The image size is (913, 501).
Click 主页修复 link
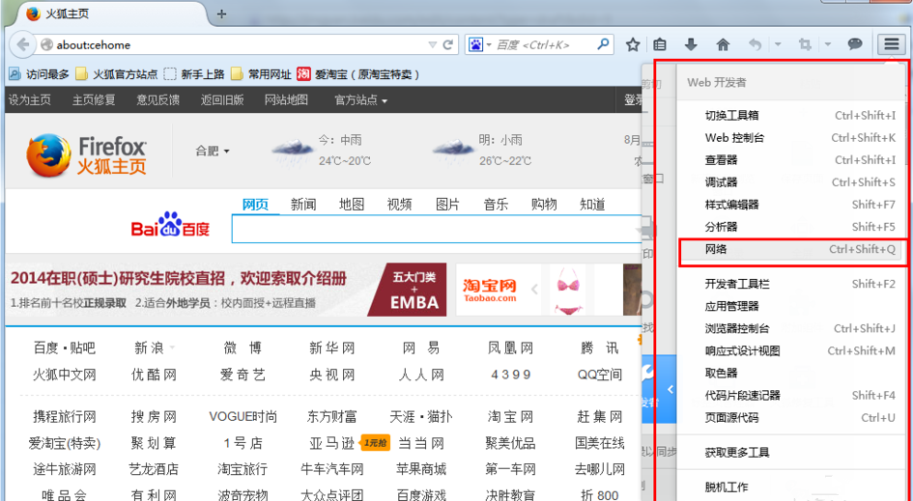93,100
